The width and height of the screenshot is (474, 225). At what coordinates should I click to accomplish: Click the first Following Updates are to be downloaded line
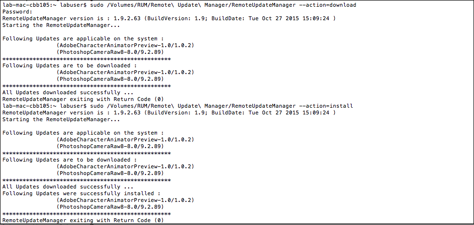pos(70,66)
